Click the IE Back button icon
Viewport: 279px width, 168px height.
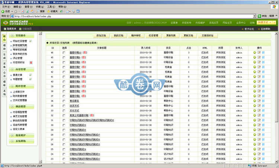click(x=3, y=11)
